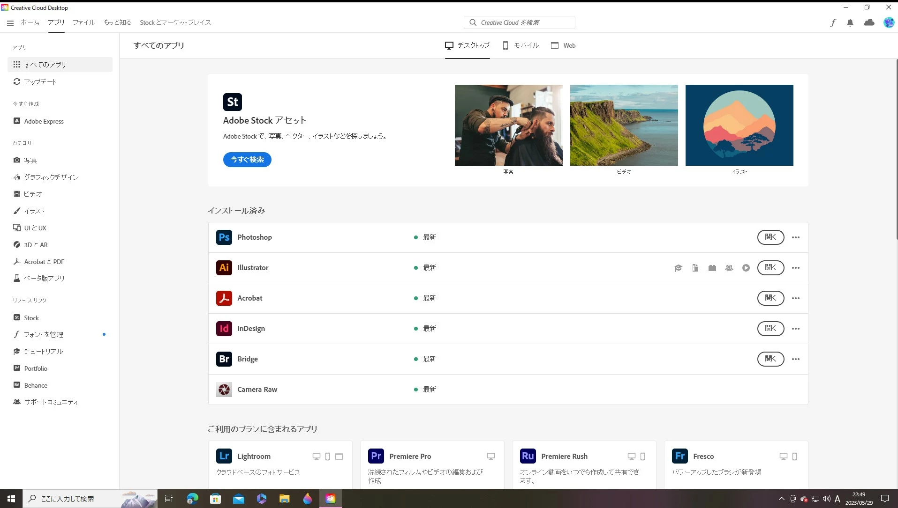Click the Premiere Pro Pr icon
The image size is (898, 508).
coord(376,456)
